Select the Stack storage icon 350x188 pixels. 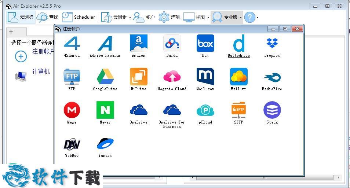[x=272, y=110]
